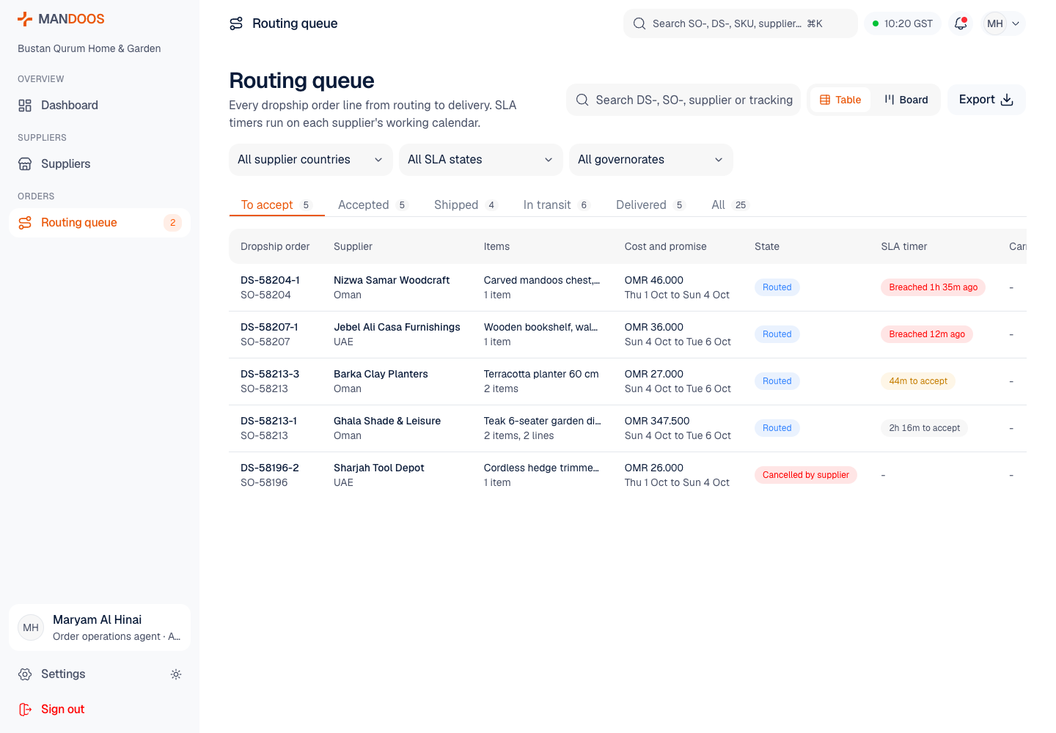Click the routing icon in the top header
The image size is (1056, 733).
pyautogui.click(x=236, y=23)
